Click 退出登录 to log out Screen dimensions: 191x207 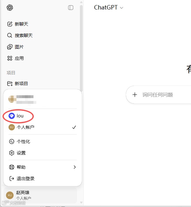[x=43, y=179]
